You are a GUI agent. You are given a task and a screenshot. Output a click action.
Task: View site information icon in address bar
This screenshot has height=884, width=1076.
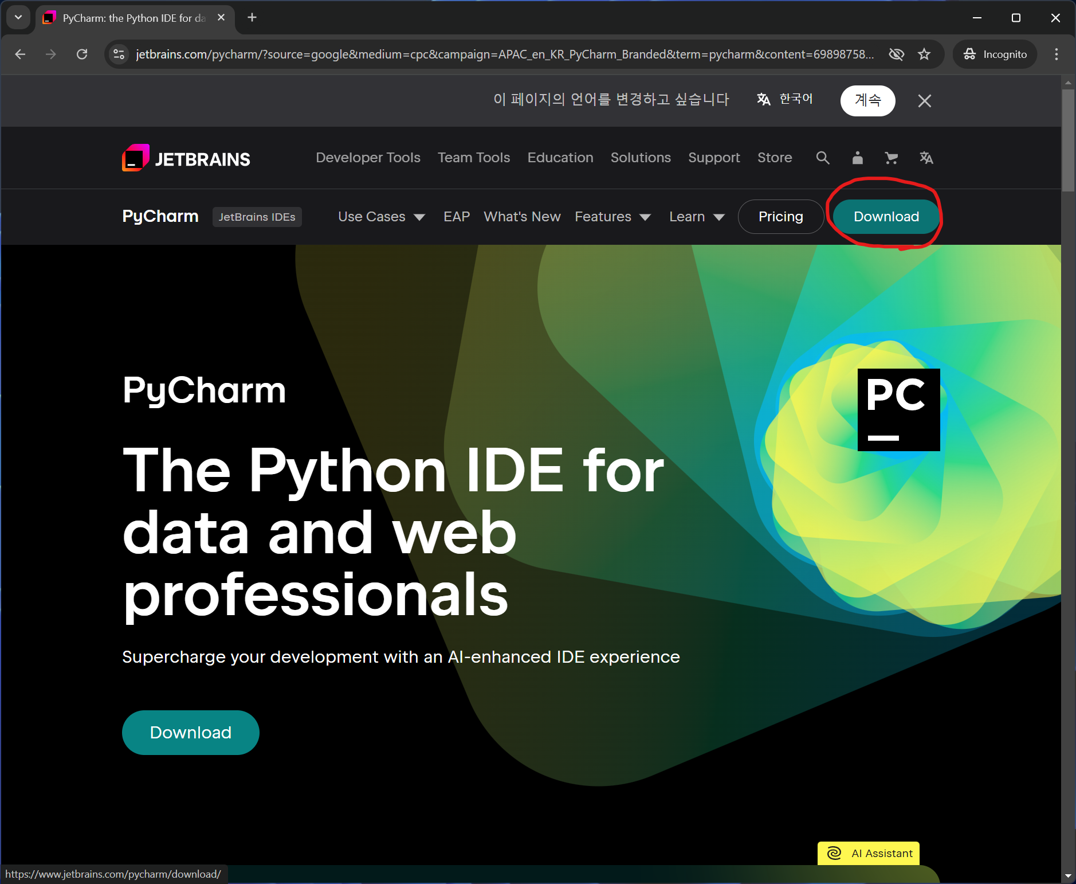click(119, 54)
